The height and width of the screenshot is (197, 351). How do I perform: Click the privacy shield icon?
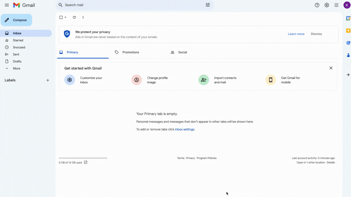[x=67, y=34]
